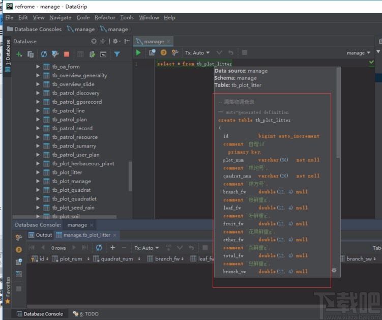Click the green plus icon in Database panel
Screen dimensions: 382x320
click(x=19, y=54)
